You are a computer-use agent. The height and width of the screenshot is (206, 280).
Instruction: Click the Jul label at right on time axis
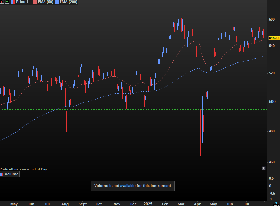click(x=246, y=204)
